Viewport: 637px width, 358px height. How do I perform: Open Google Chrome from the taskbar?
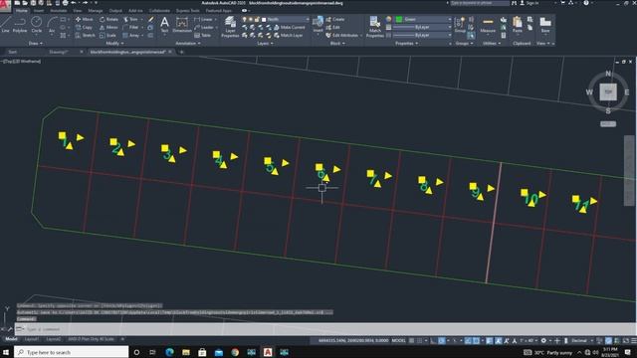pyautogui.click(x=235, y=352)
